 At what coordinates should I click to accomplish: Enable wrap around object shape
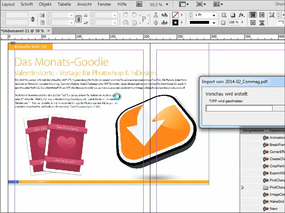pyautogui.click(x=253, y=23)
